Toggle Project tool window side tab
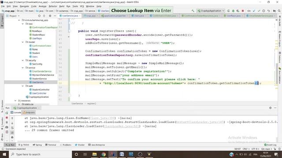The image size is (282, 158). coord(2,21)
